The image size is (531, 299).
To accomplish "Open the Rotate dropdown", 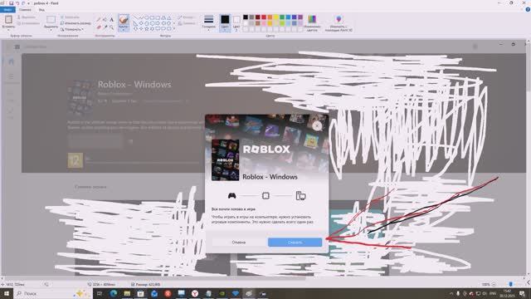I will tap(72, 29).
